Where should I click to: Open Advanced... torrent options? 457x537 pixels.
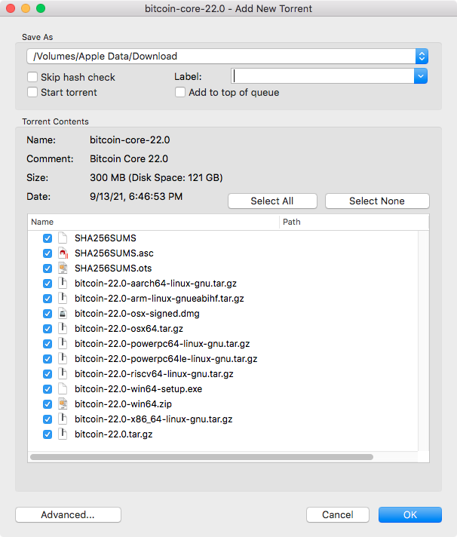click(x=68, y=514)
